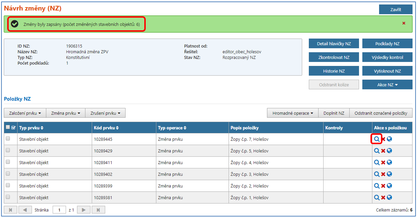Expand Založení prvku dropdown
The width and height of the screenshot is (417, 218).
click(25, 113)
